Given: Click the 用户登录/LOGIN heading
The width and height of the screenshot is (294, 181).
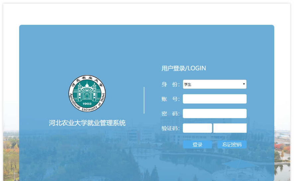Looking at the screenshot, I should pyautogui.click(x=184, y=68).
